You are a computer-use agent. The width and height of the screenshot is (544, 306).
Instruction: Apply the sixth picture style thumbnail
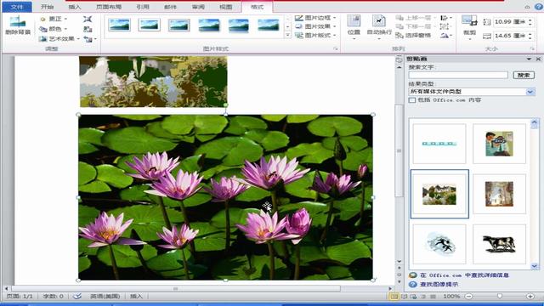click(x=269, y=25)
